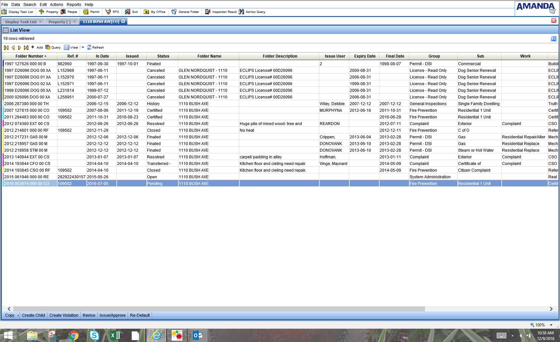Open Outlook from the Windows taskbar
This screenshot has height=342, width=560.
click(x=198, y=335)
